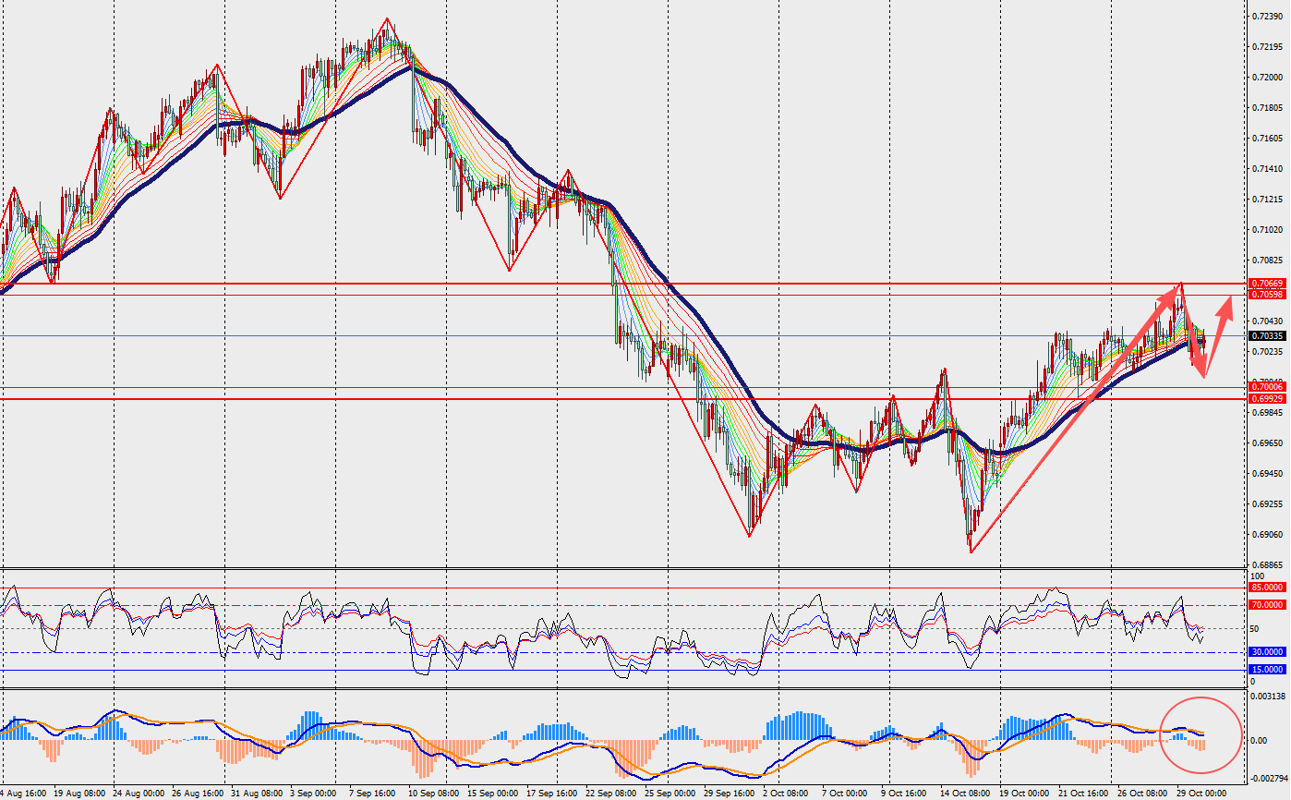Screen dimensions: 1291x800
Task: Click the 10 Sep 08:00 time label
Action: pyautogui.click(x=436, y=794)
